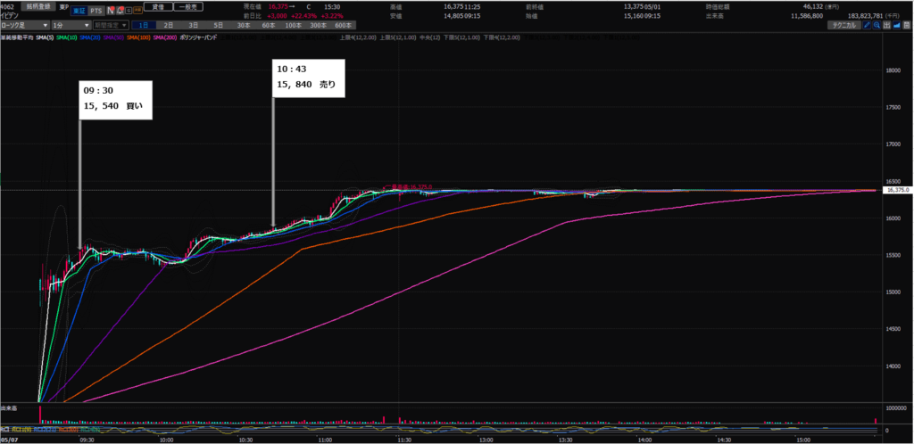The height and width of the screenshot is (444, 914).
Task: Expand the 期間指定 dropdown
Action: tap(111, 25)
